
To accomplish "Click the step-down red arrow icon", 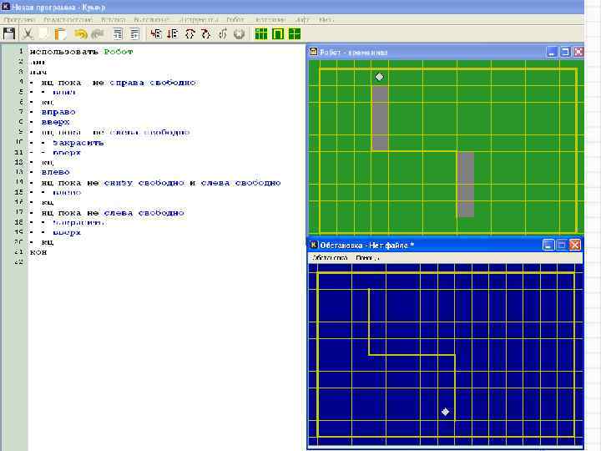I will [x=173, y=33].
